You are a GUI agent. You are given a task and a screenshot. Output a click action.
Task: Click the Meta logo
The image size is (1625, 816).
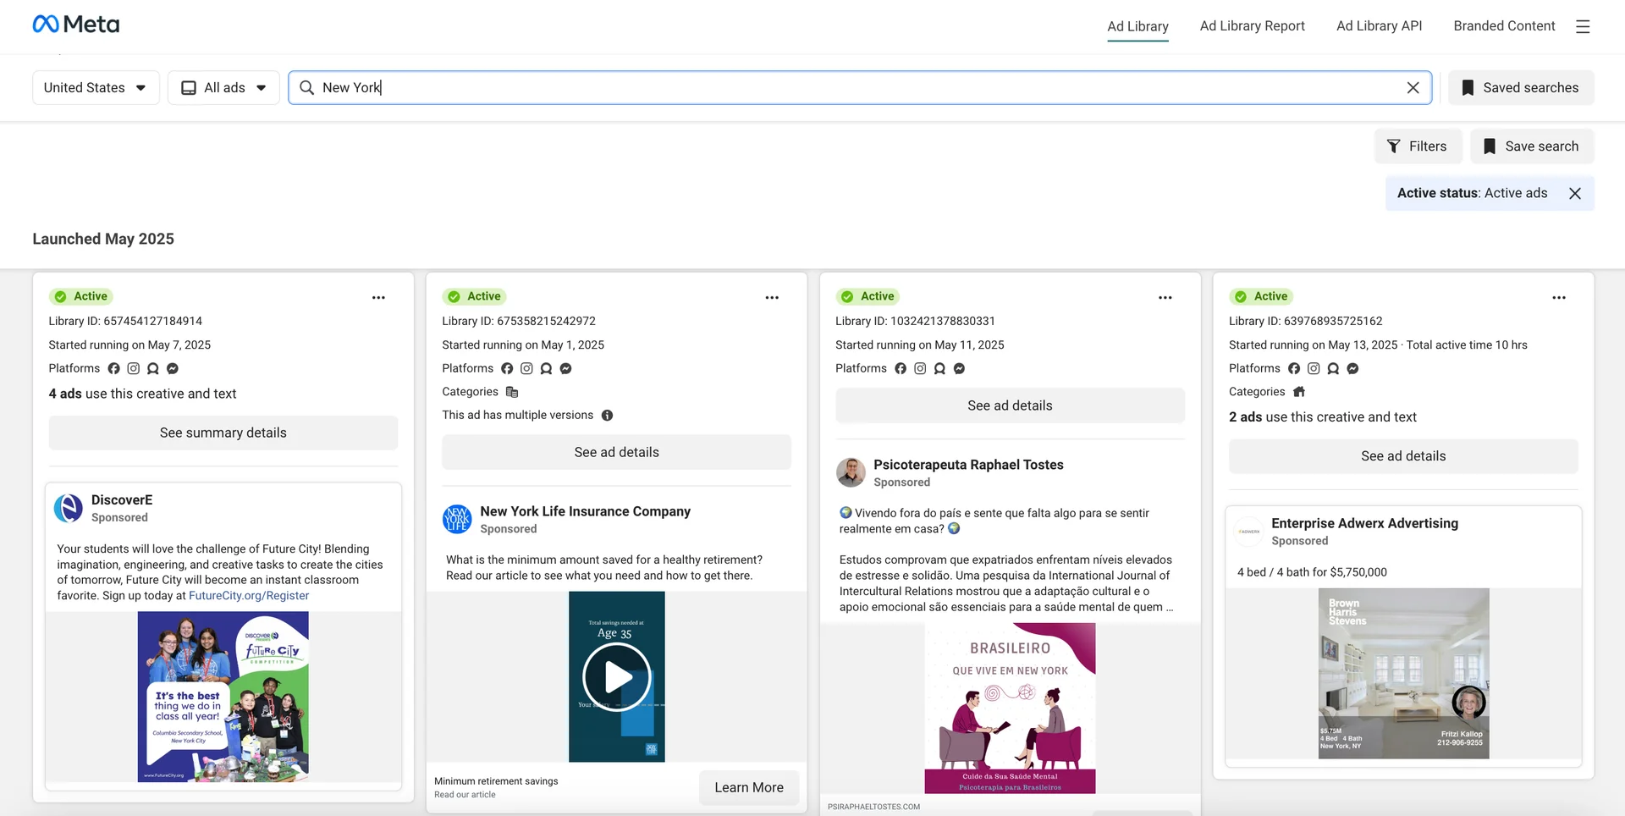(76, 24)
